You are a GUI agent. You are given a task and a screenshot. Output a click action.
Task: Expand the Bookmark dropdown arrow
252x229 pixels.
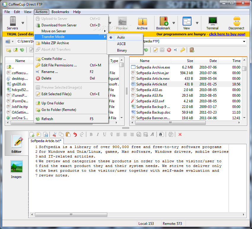point(174,23)
